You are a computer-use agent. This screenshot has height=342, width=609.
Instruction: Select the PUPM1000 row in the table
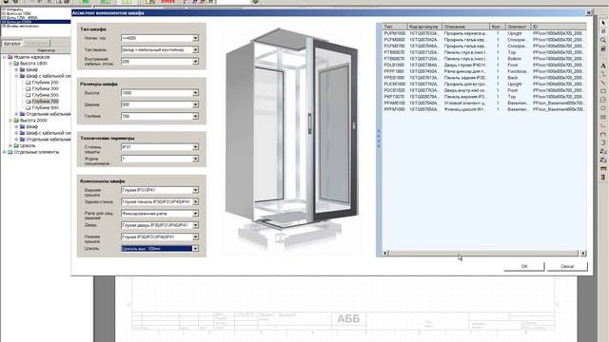pyautogui.click(x=484, y=33)
